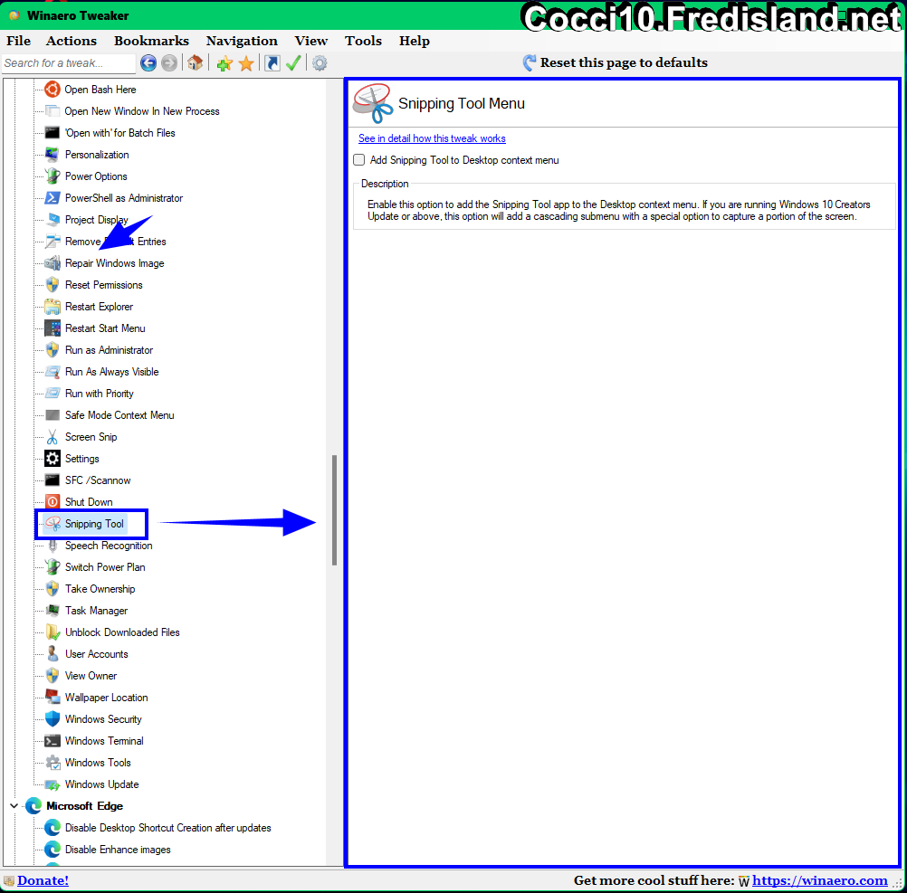The width and height of the screenshot is (907, 893).
Task: Click the Screen Snip scissors icon
Action: point(53,437)
